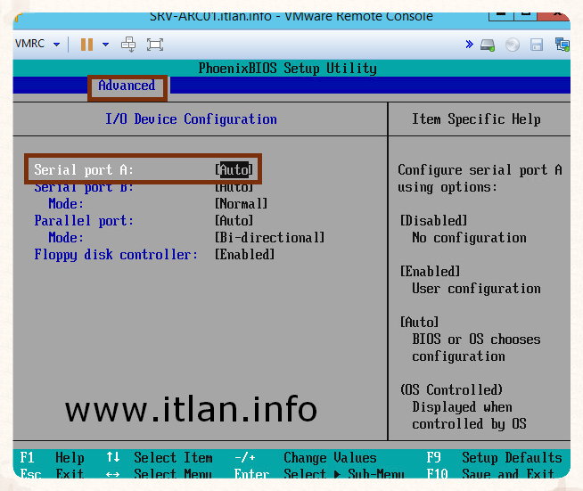Toggle Floppy disk controller Enabled value
583x491 pixels.
tap(244, 255)
